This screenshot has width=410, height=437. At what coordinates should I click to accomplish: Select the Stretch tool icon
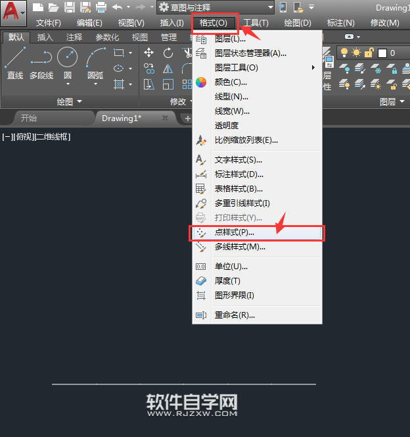tap(148, 84)
